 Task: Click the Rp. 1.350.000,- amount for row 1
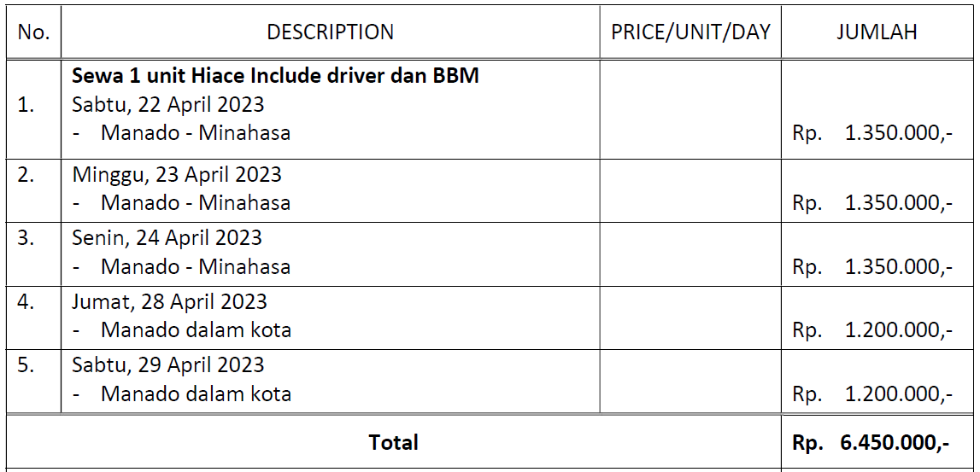(872, 134)
